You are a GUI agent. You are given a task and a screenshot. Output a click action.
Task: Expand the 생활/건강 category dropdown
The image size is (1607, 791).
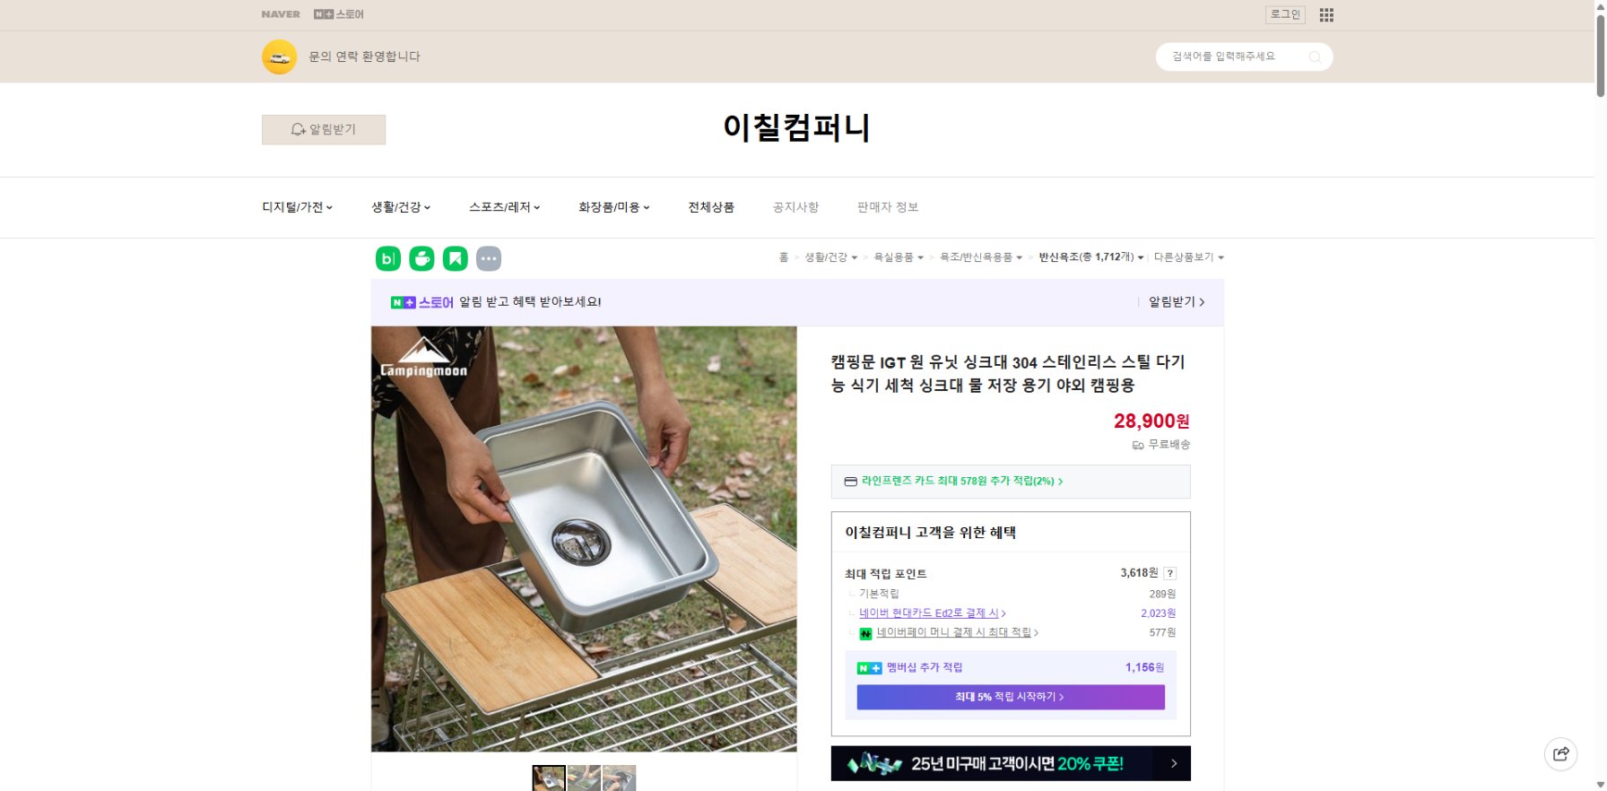click(400, 206)
